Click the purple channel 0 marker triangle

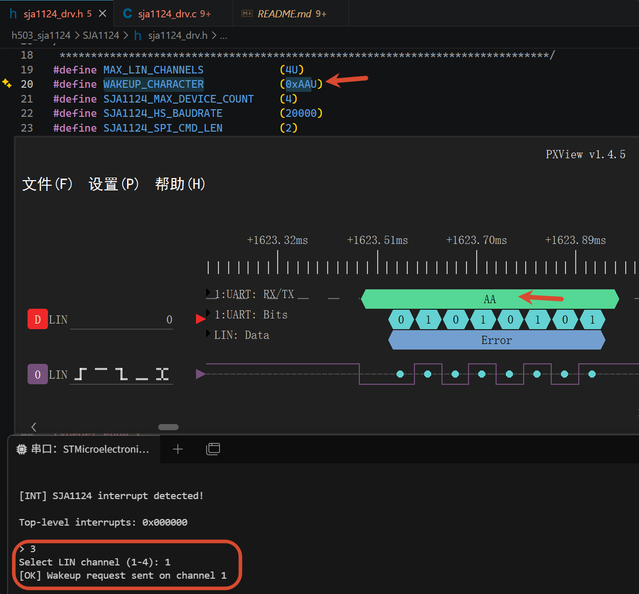point(201,374)
